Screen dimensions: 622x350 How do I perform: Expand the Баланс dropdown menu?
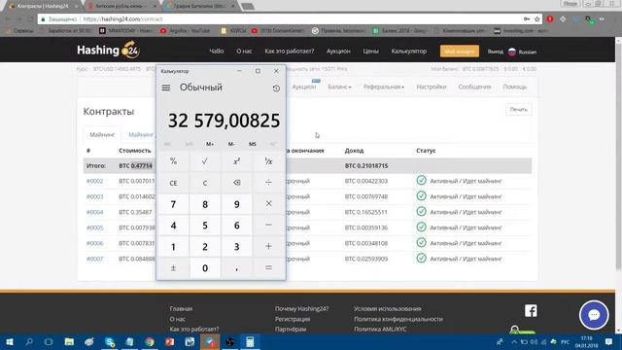pos(339,87)
